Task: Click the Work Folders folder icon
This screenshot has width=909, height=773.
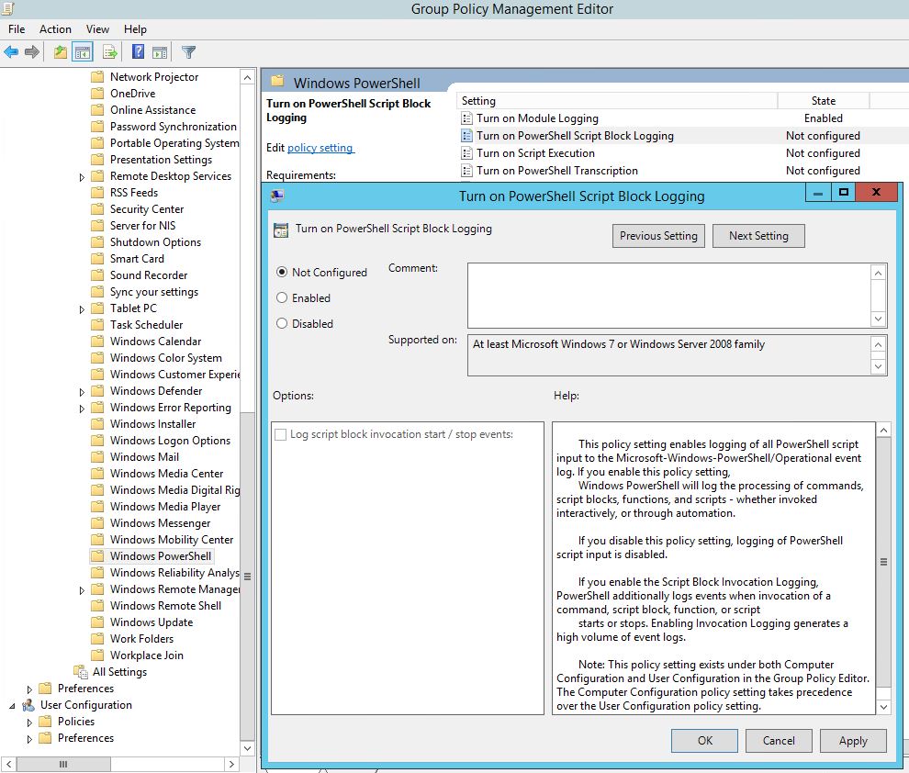Action: tap(98, 639)
